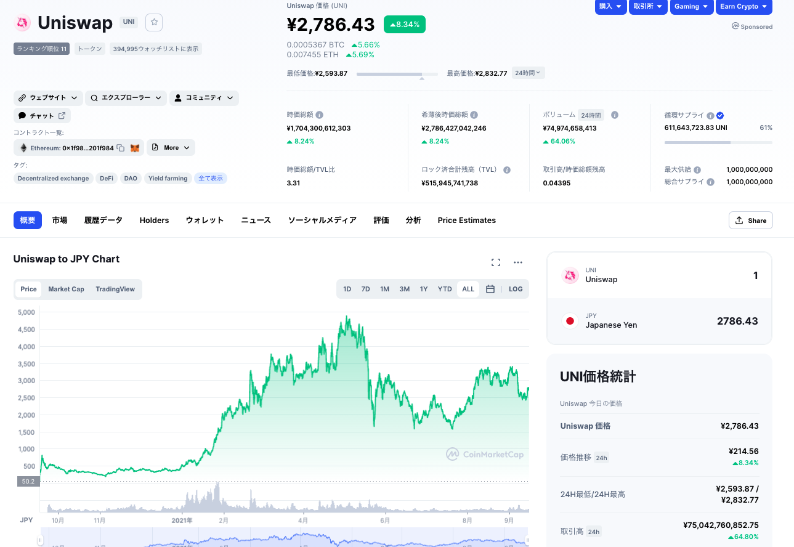Open the chart in fullscreen mode

(496, 262)
